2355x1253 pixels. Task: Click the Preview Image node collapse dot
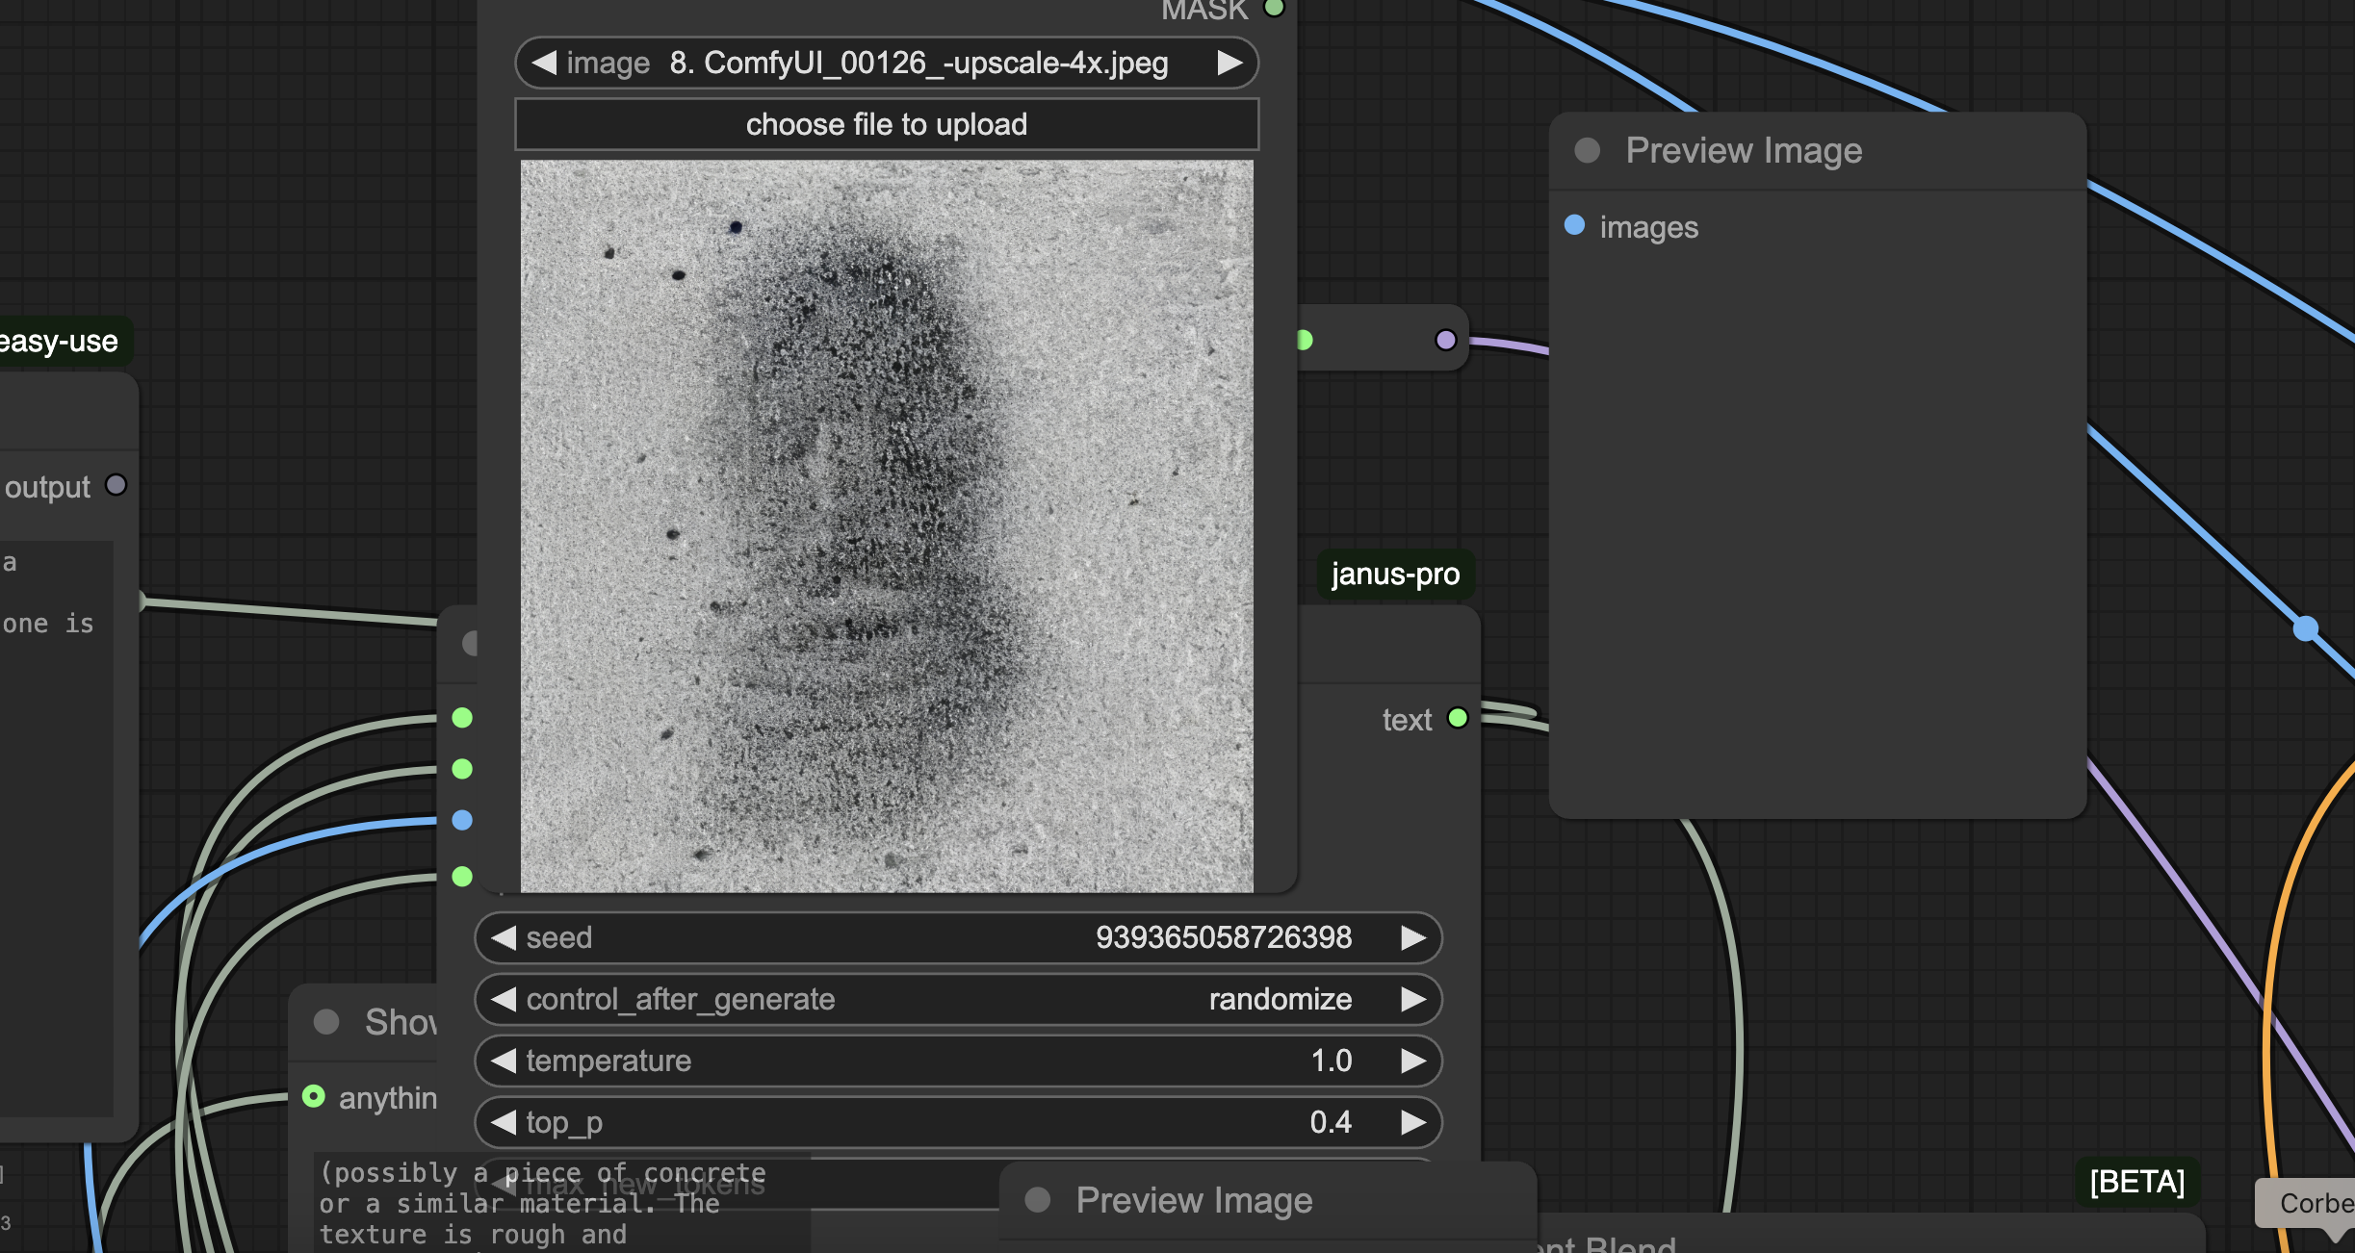pos(1587,150)
